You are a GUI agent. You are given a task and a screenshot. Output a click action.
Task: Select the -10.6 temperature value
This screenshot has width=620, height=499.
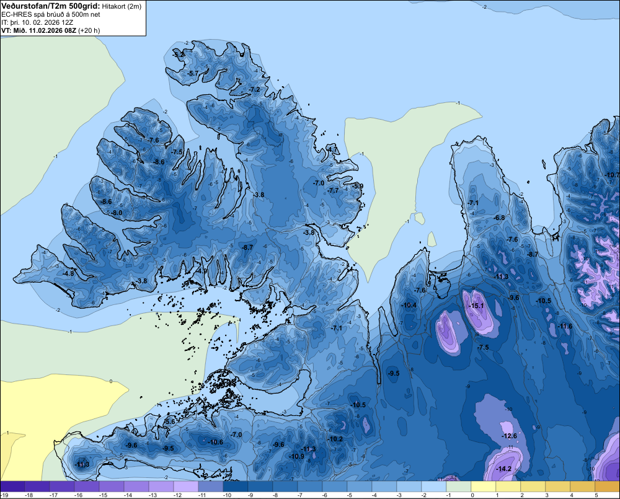216,442
